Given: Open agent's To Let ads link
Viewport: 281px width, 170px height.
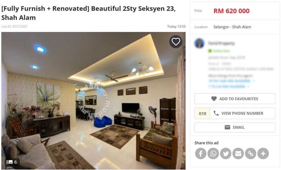Looking at the screenshot, I should (229, 86).
